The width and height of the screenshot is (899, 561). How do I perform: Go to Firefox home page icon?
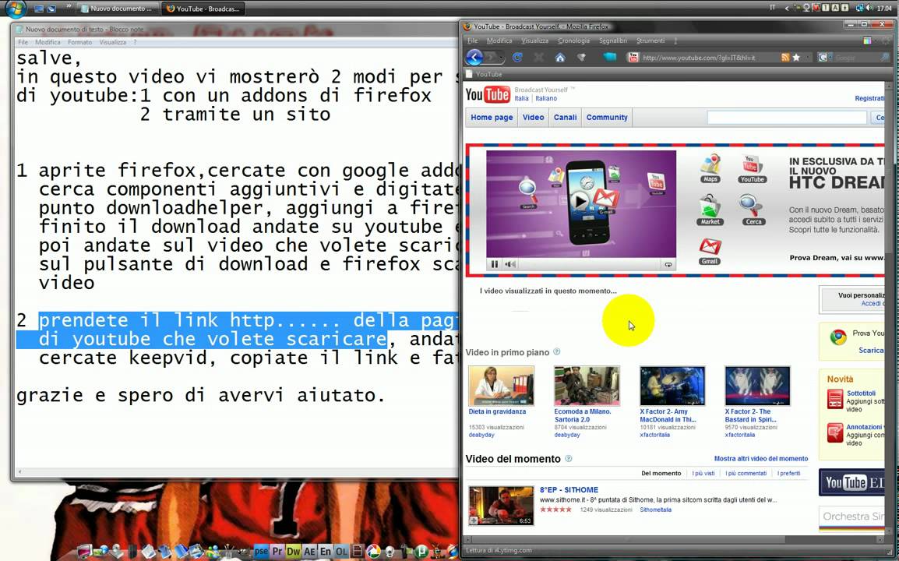click(560, 58)
